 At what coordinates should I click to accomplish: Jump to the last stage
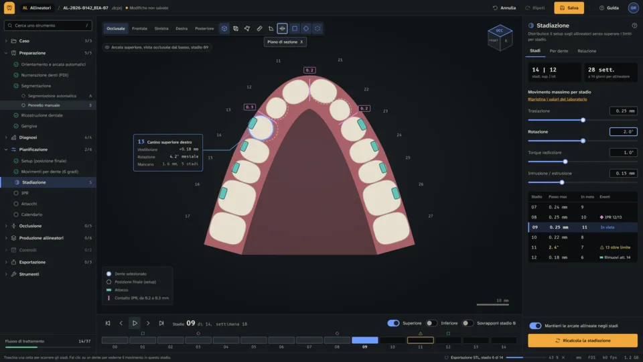161,323
